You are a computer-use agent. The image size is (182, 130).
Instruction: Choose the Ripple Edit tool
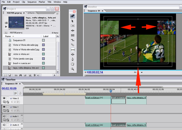[73, 31]
